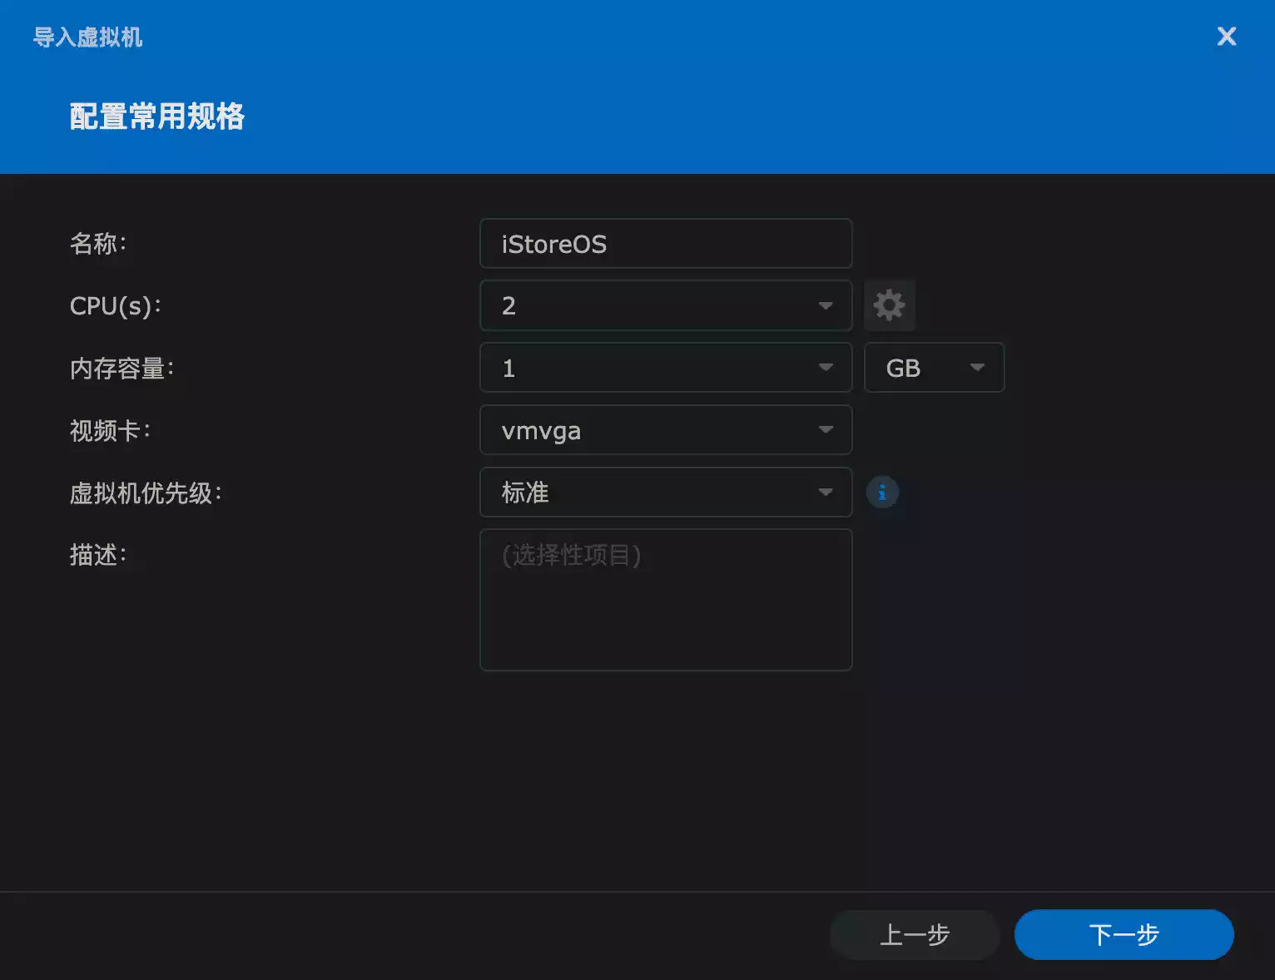Open the 内存容量 value dropdown
This screenshot has height=980, width=1275.
point(666,368)
